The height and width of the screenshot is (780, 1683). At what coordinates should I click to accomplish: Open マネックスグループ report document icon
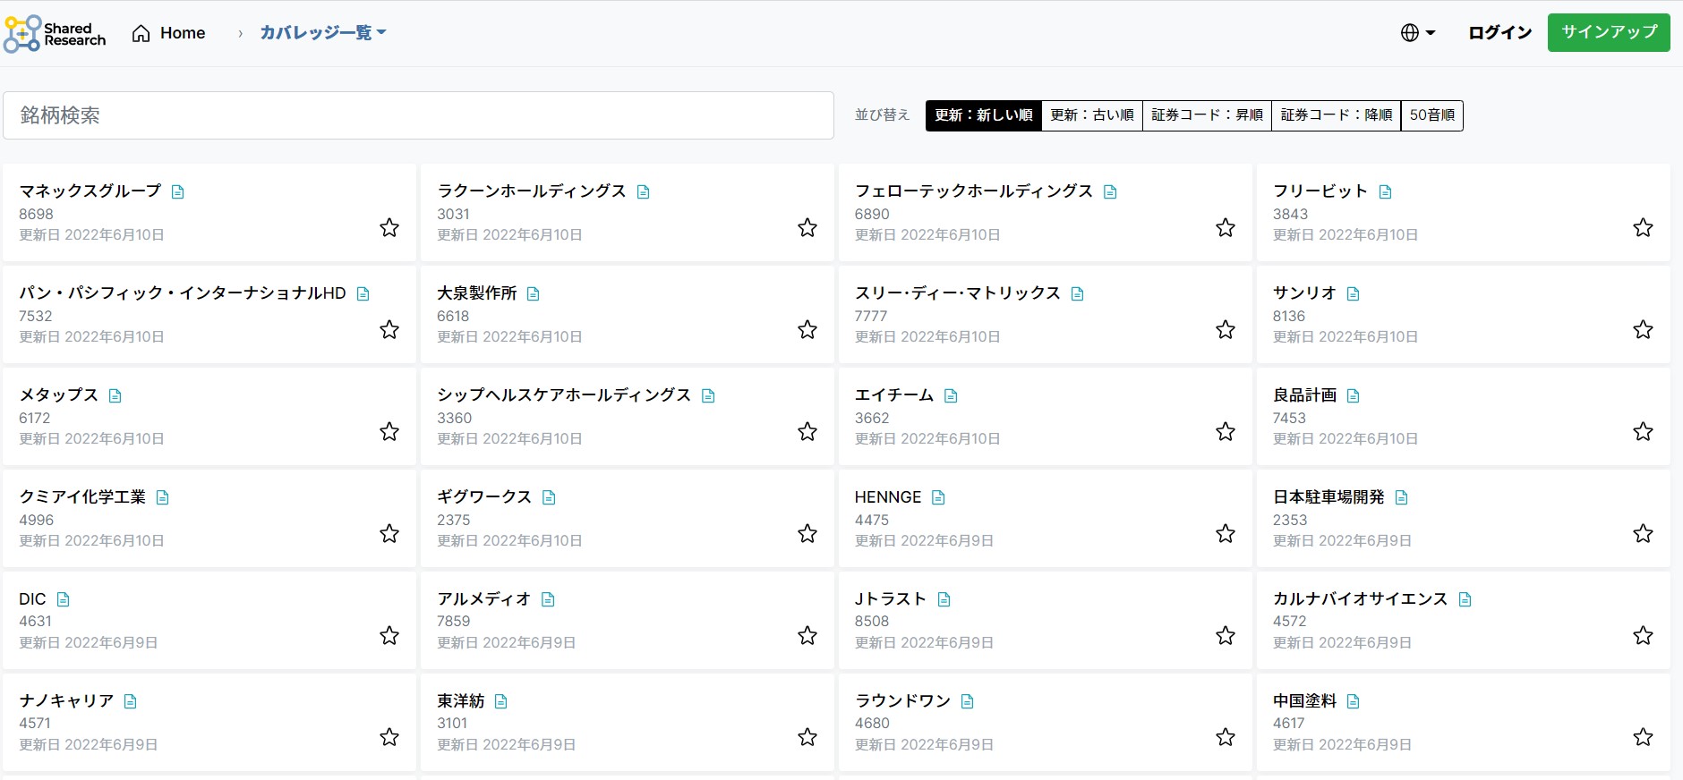coord(177,191)
